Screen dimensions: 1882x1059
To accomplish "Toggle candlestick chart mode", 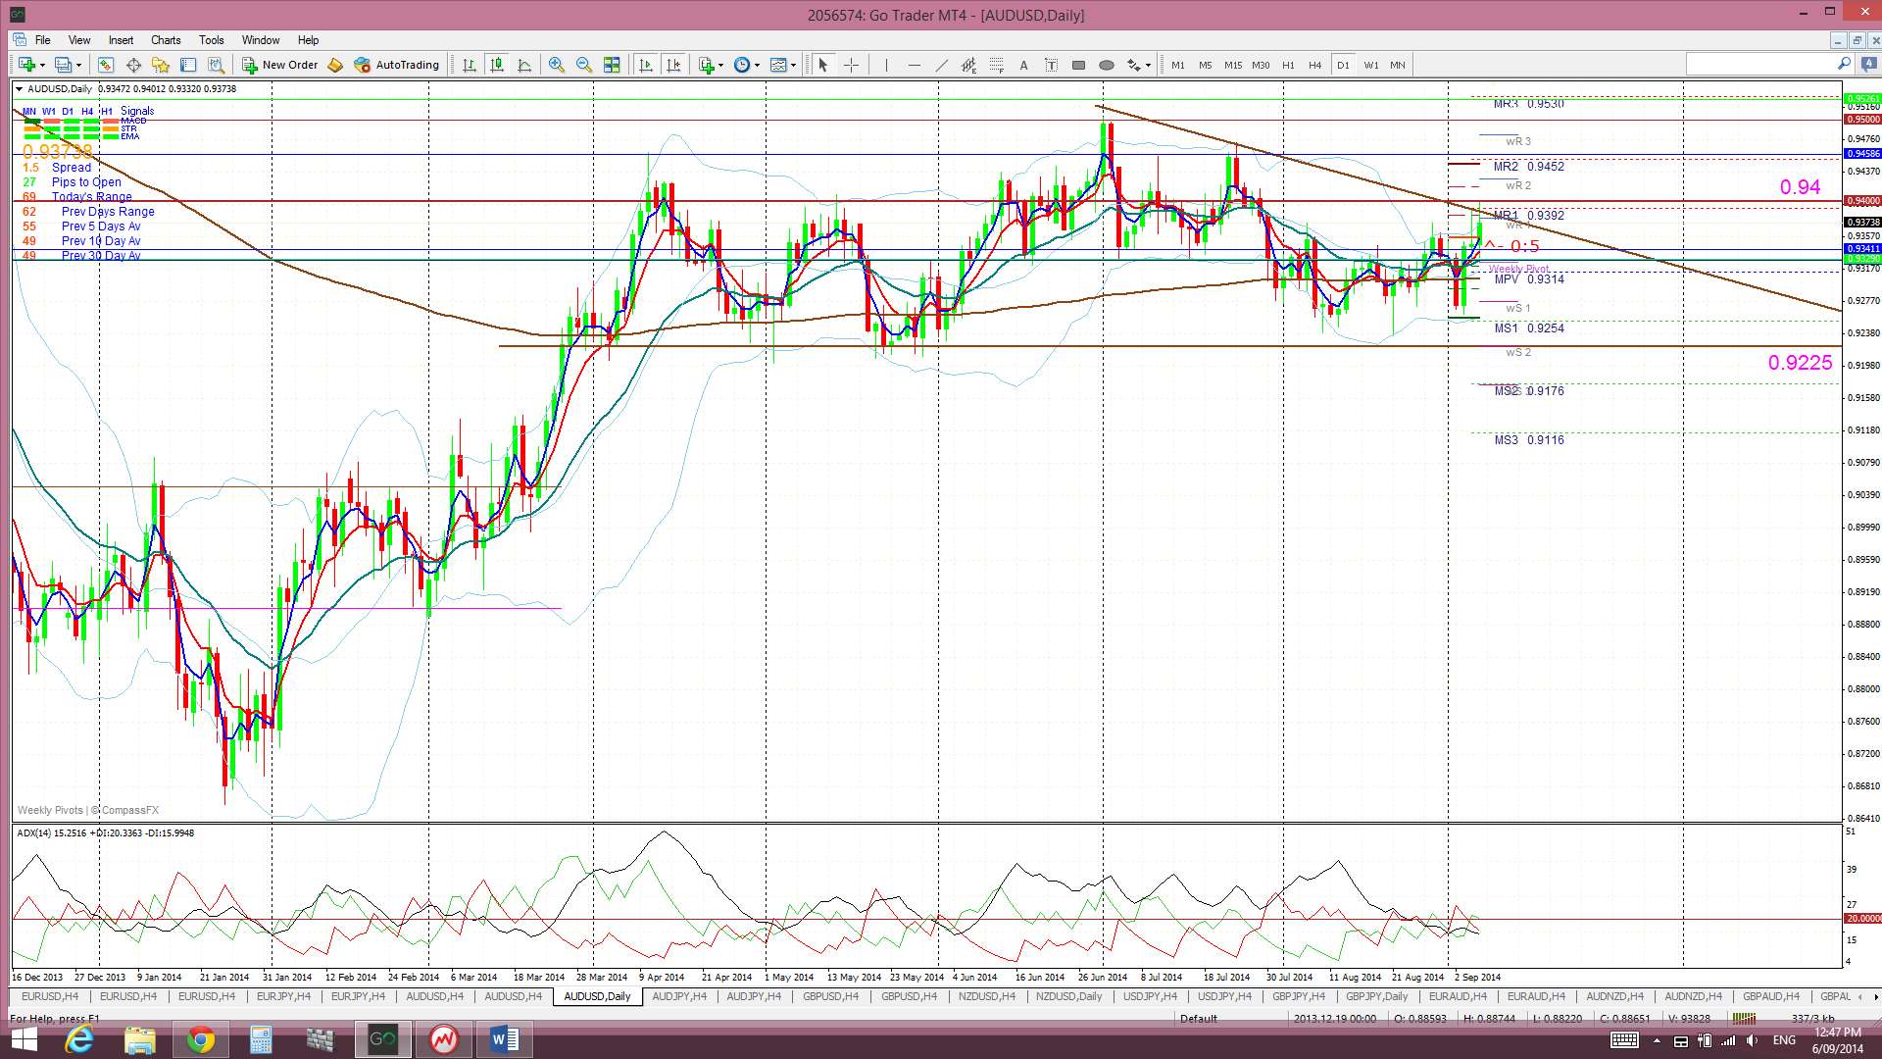I will pyautogui.click(x=497, y=65).
